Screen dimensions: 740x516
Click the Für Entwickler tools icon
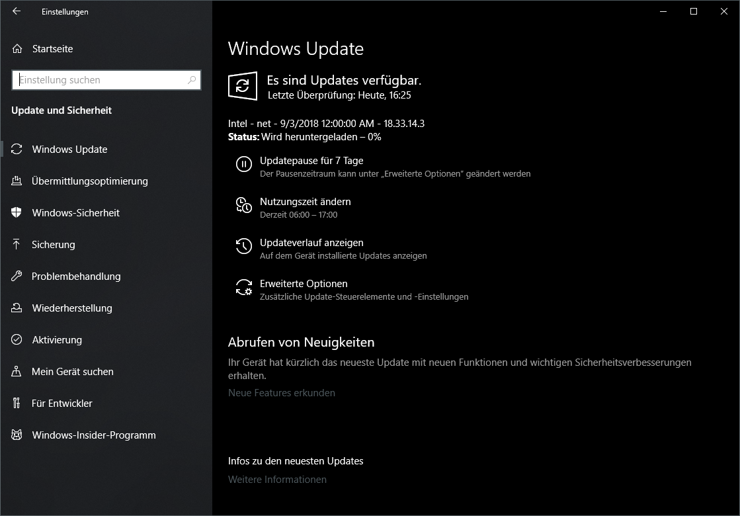click(17, 403)
